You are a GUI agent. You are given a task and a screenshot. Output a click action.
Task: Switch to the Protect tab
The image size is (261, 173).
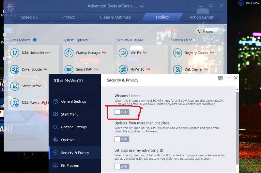pos(69,17)
